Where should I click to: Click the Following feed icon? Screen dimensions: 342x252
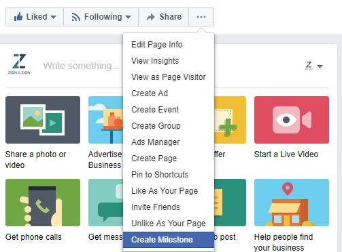coord(76,17)
